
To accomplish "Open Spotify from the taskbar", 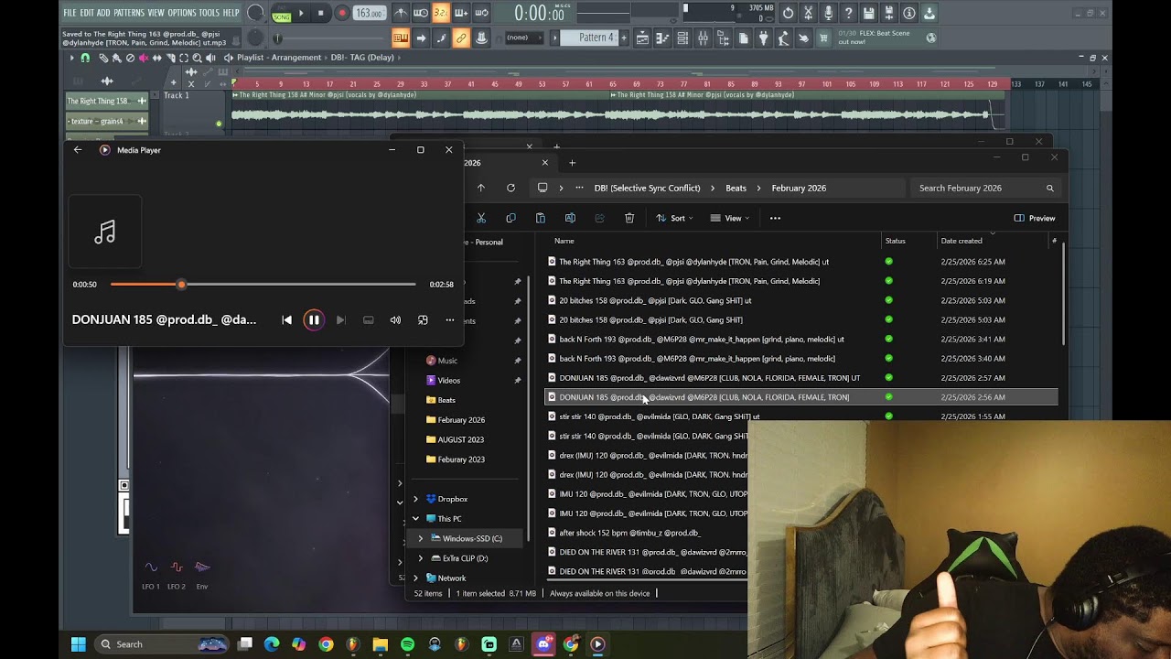I will [407, 644].
